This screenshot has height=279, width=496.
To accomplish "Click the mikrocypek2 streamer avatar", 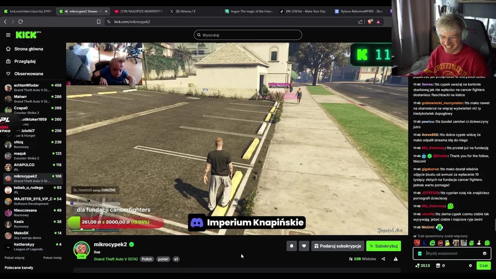I will tap(81, 250).
